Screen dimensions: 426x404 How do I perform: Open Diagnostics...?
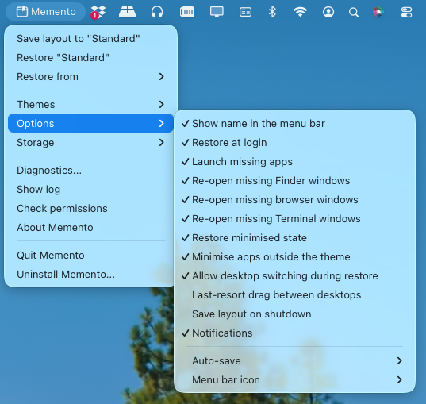coord(90,170)
